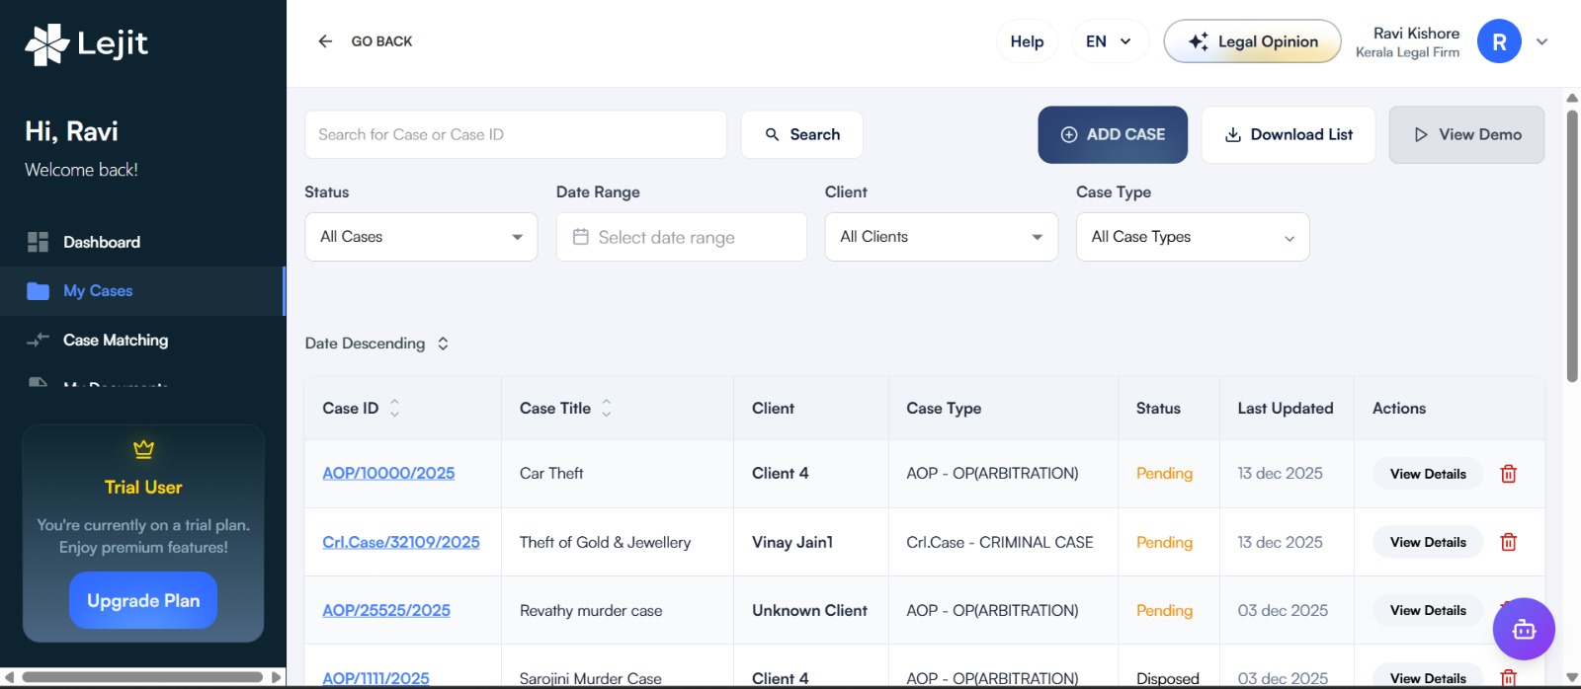Open Dashboard in the sidebar
This screenshot has width=1581, height=689.
tap(101, 242)
